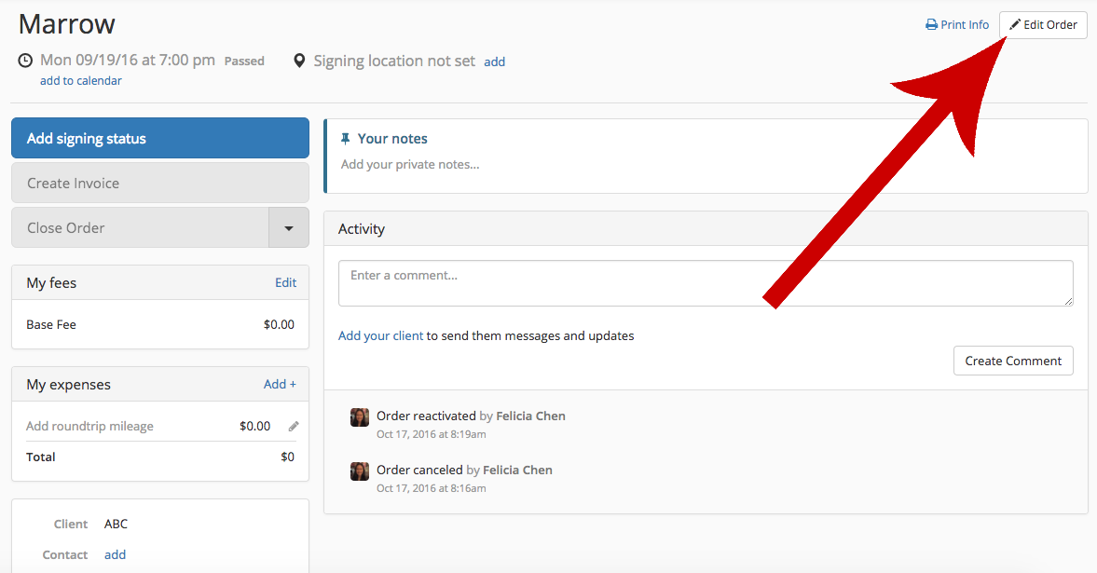Click Felicia Chen's avatar on Order reactivated

pyautogui.click(x=360, y=417)
